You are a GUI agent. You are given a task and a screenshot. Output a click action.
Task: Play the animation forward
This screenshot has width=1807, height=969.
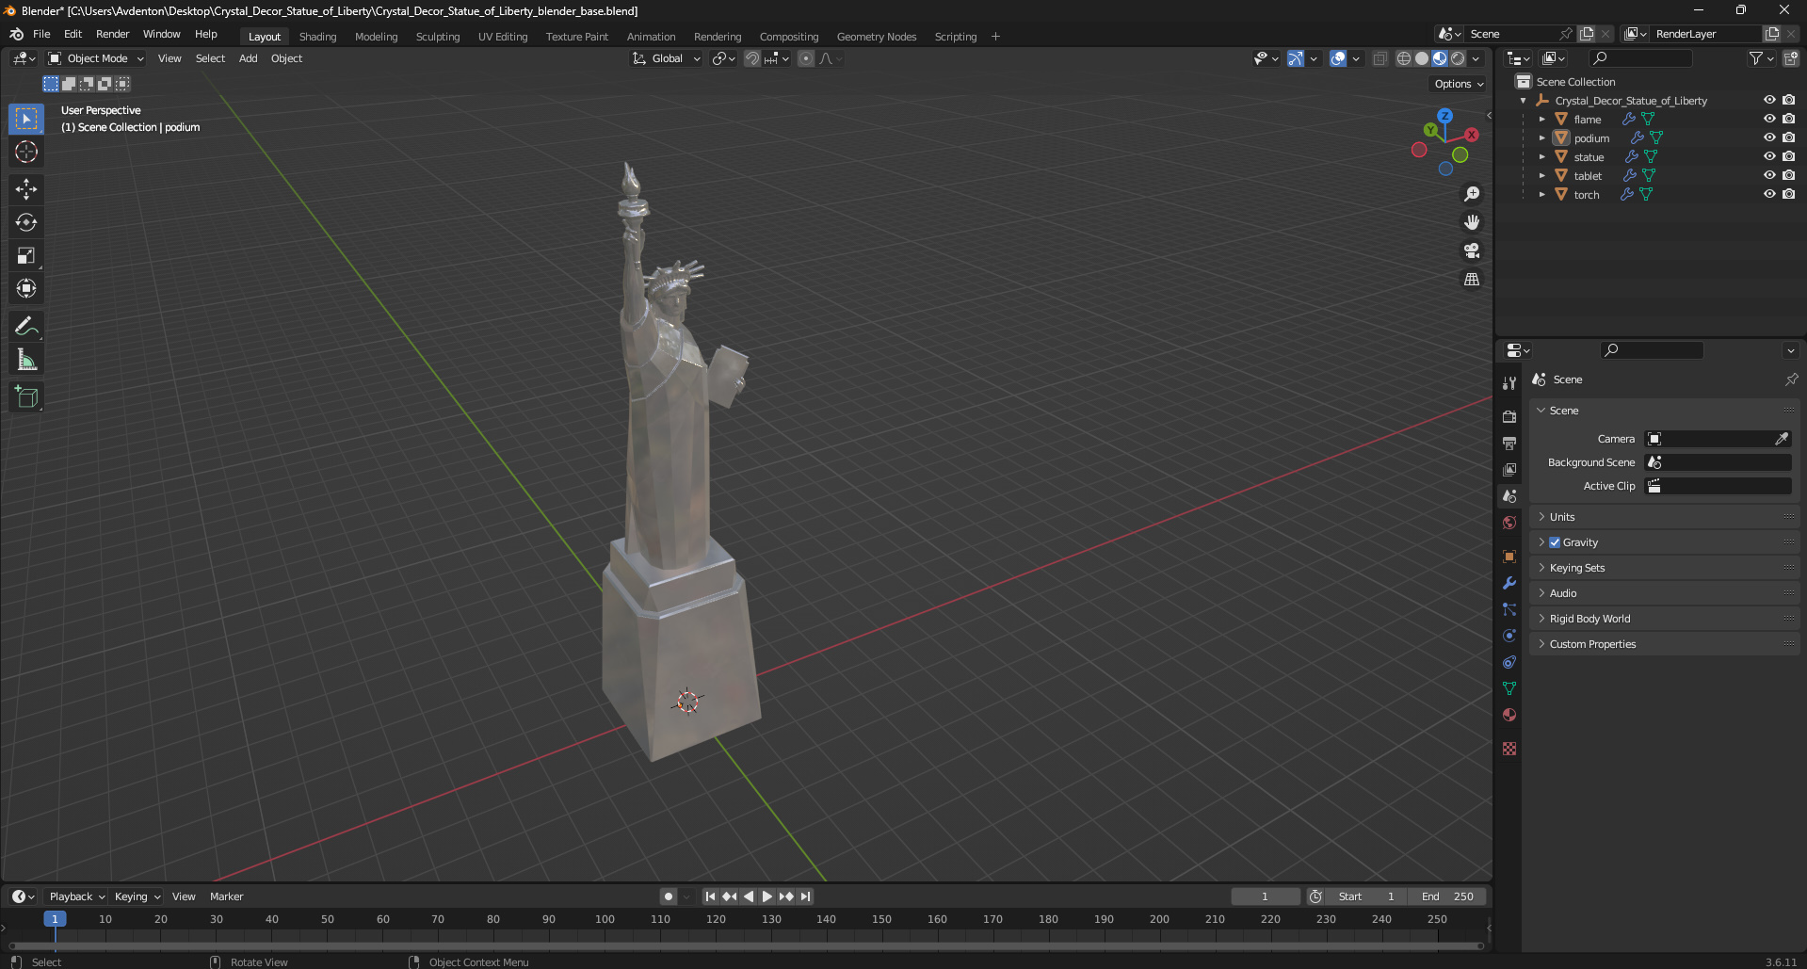pyautogui.click(x=767, y=896)
